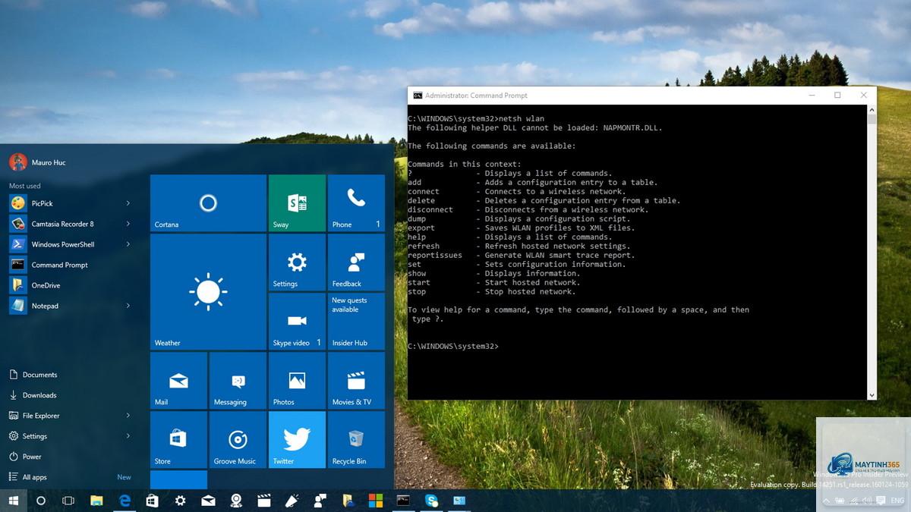Open the Messaging tile
This screenshot has width=911, height=512.
[x=238, y=381]
